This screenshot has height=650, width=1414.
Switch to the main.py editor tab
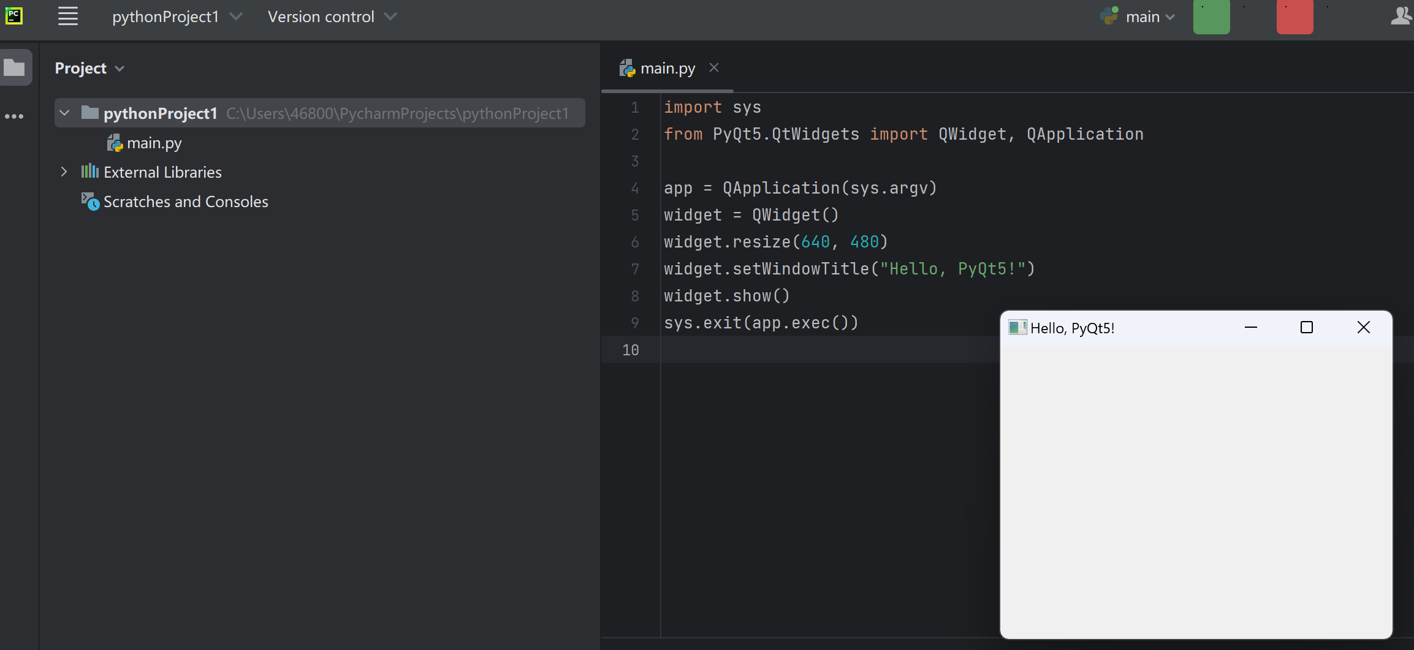click(667, 69)
